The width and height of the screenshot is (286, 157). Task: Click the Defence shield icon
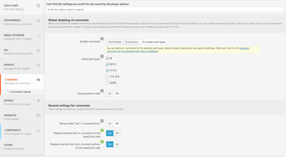coord(38,101)
